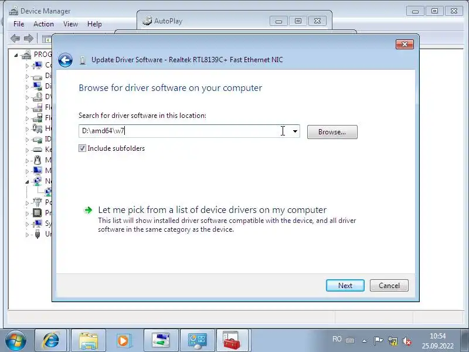Click the Device Manager back toolbar arrow
The width and height of the screenshot is (469, 352).
(x=15, y=38)
